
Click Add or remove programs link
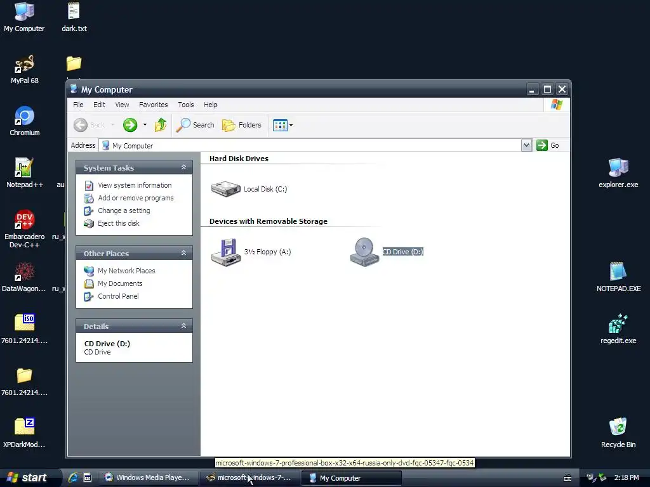[x=136, y=198]
